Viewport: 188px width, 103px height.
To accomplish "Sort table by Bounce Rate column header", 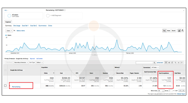I will click(120, 73).
